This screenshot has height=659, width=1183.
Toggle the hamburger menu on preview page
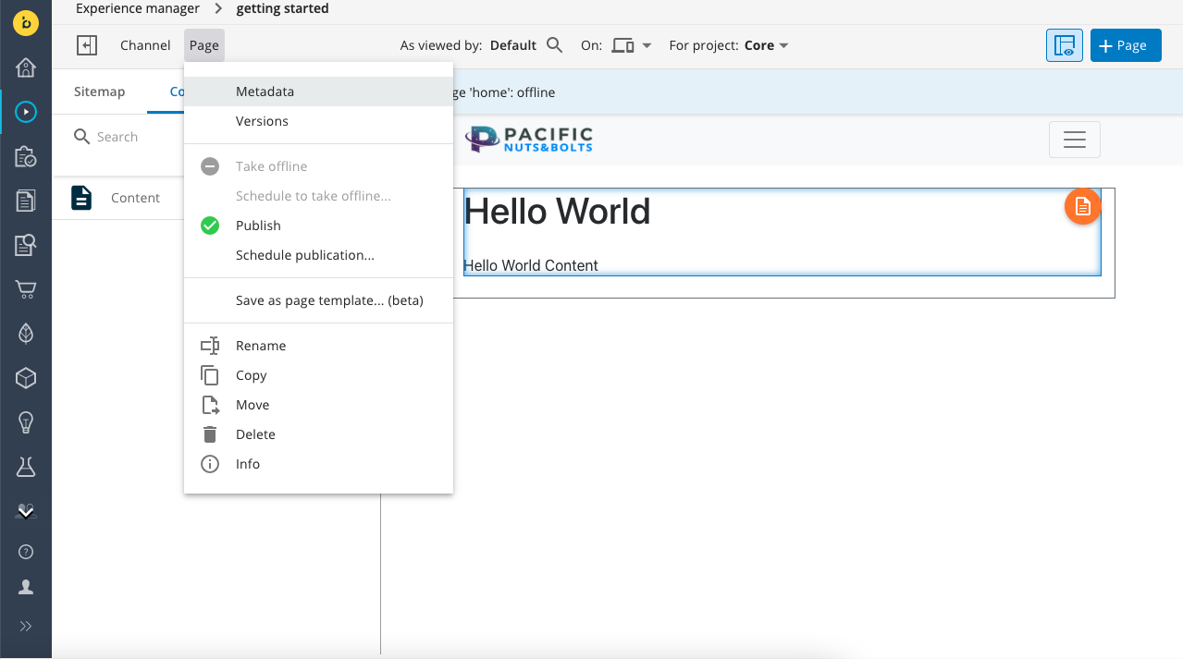click(x=1074, y=140)
